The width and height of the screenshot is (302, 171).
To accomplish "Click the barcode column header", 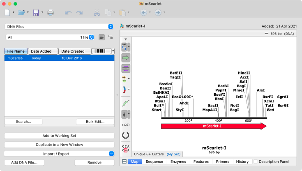I will coord(101,51).
